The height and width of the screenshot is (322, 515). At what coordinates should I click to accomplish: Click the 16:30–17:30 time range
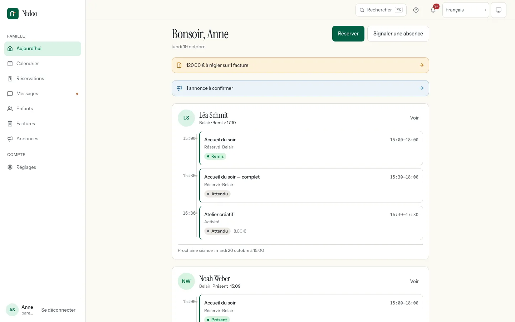[x=404, y=215]
